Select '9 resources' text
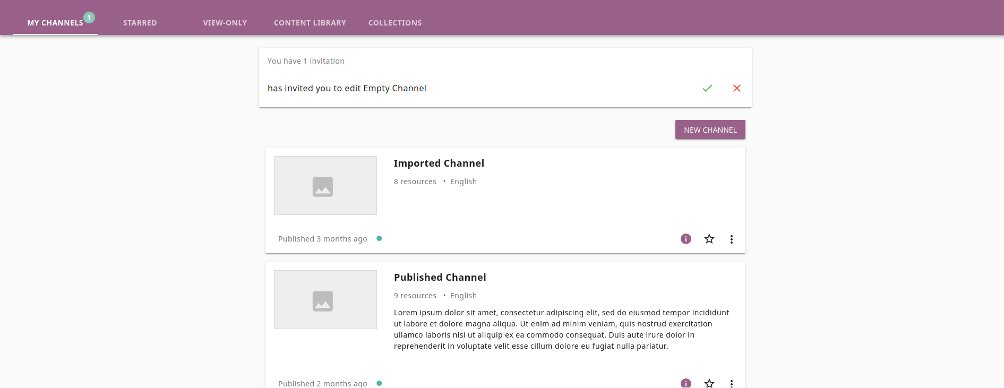The image size is (1004, 388). (415, 296)
